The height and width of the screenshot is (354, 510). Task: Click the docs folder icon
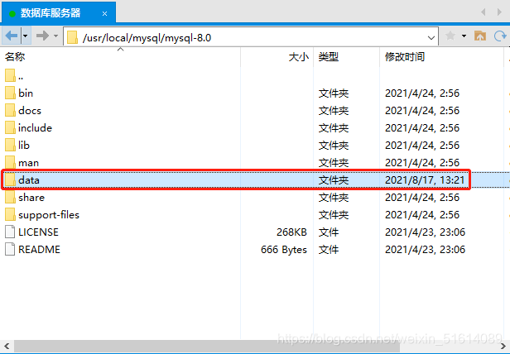[10, 110]
